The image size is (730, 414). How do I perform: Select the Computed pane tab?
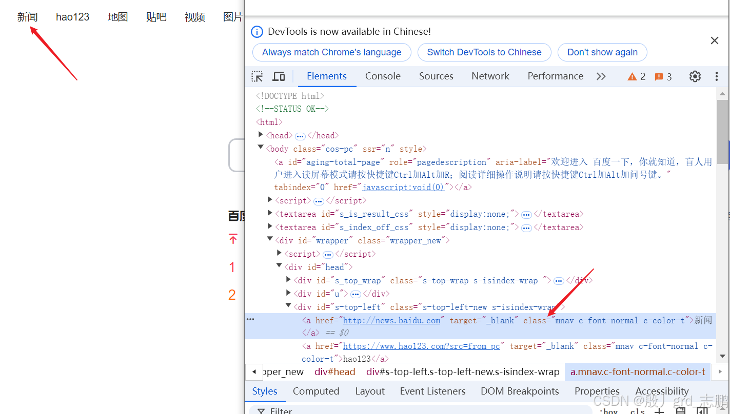pos(316,391)
